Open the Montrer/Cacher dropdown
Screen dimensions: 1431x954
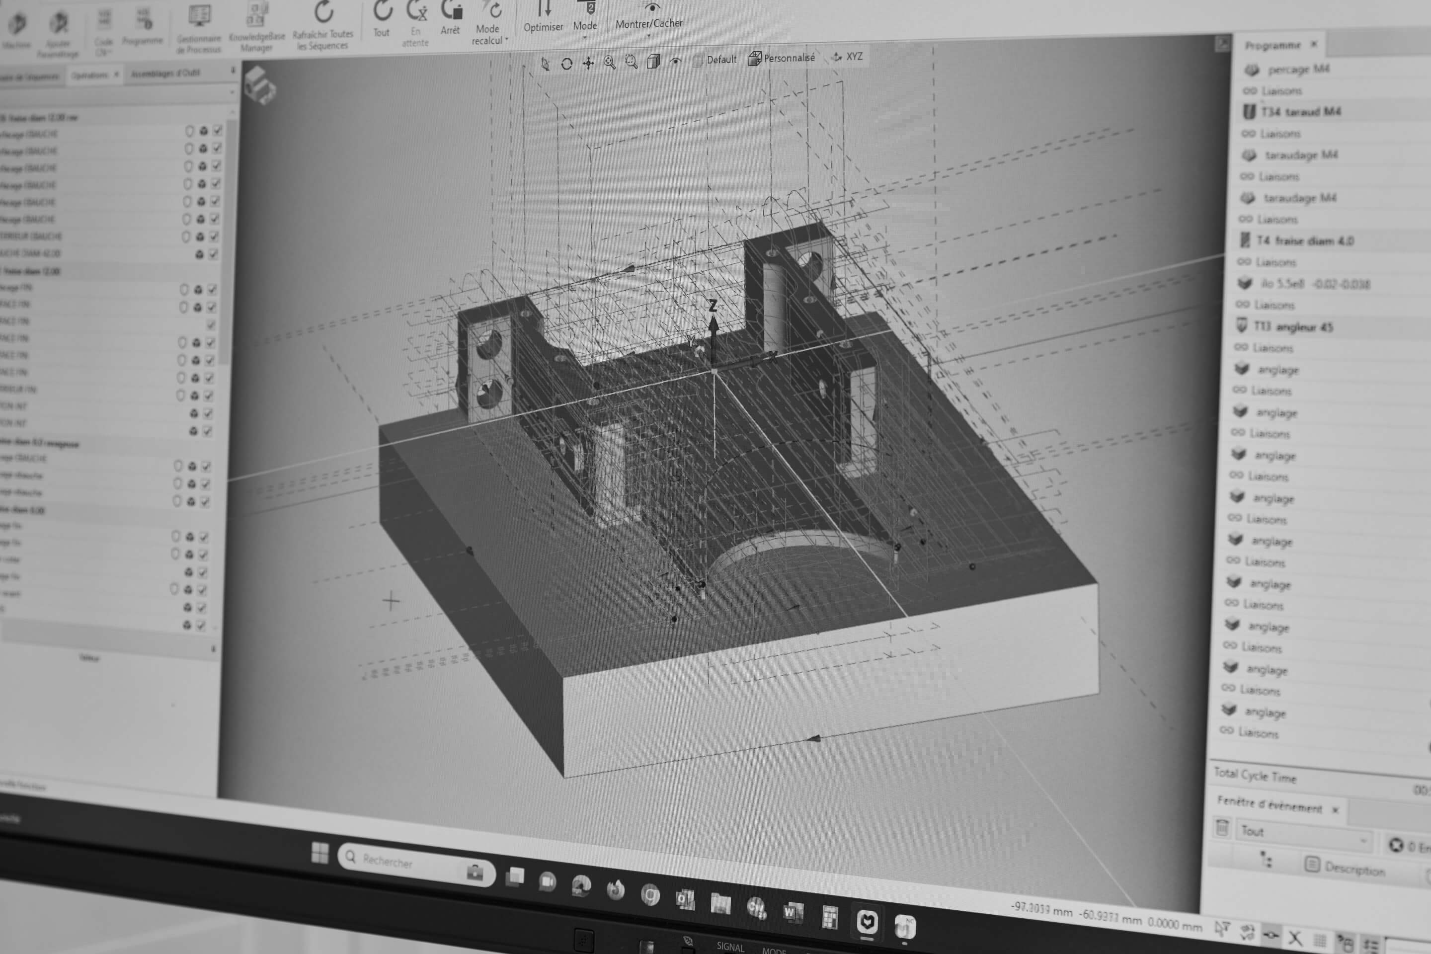click(x=649, y=18)
